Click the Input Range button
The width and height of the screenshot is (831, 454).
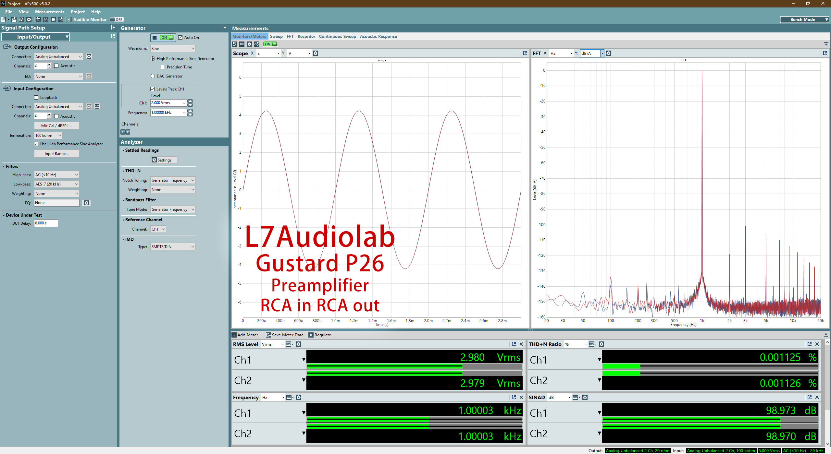(x=56, y=154)
